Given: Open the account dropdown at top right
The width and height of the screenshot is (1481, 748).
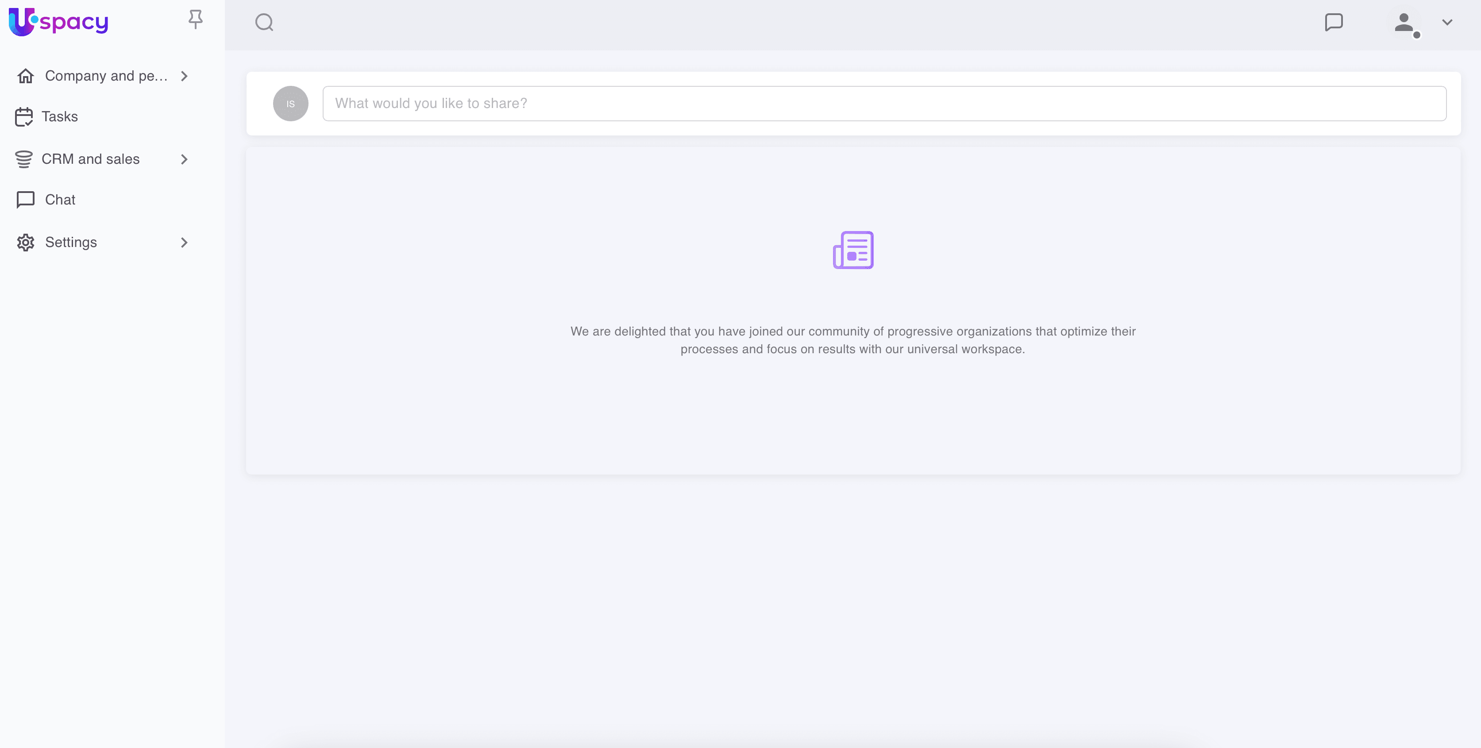Looking at the screenshot, I should click(1448, 23).
